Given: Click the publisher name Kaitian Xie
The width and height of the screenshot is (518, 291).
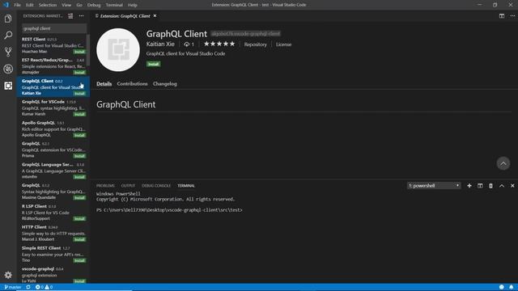Looking at the screenshot, I should point(160,44).
